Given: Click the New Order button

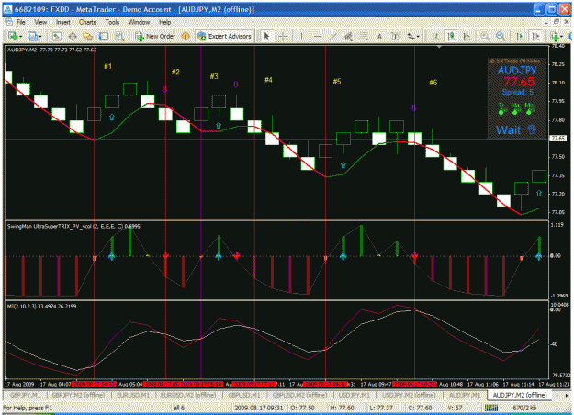Looking at the screenshot, I should point(155,36).
